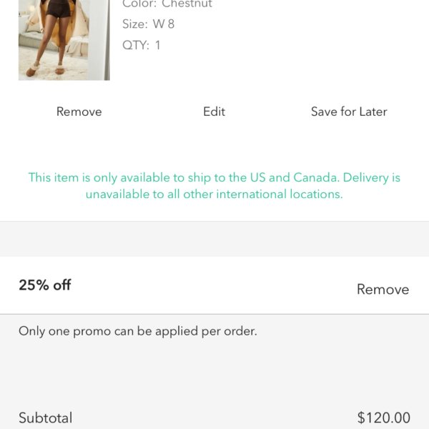The height and width of the screenshot is (429, 429).
Task: Tap the quantity value 1
Action: point(157,45)
